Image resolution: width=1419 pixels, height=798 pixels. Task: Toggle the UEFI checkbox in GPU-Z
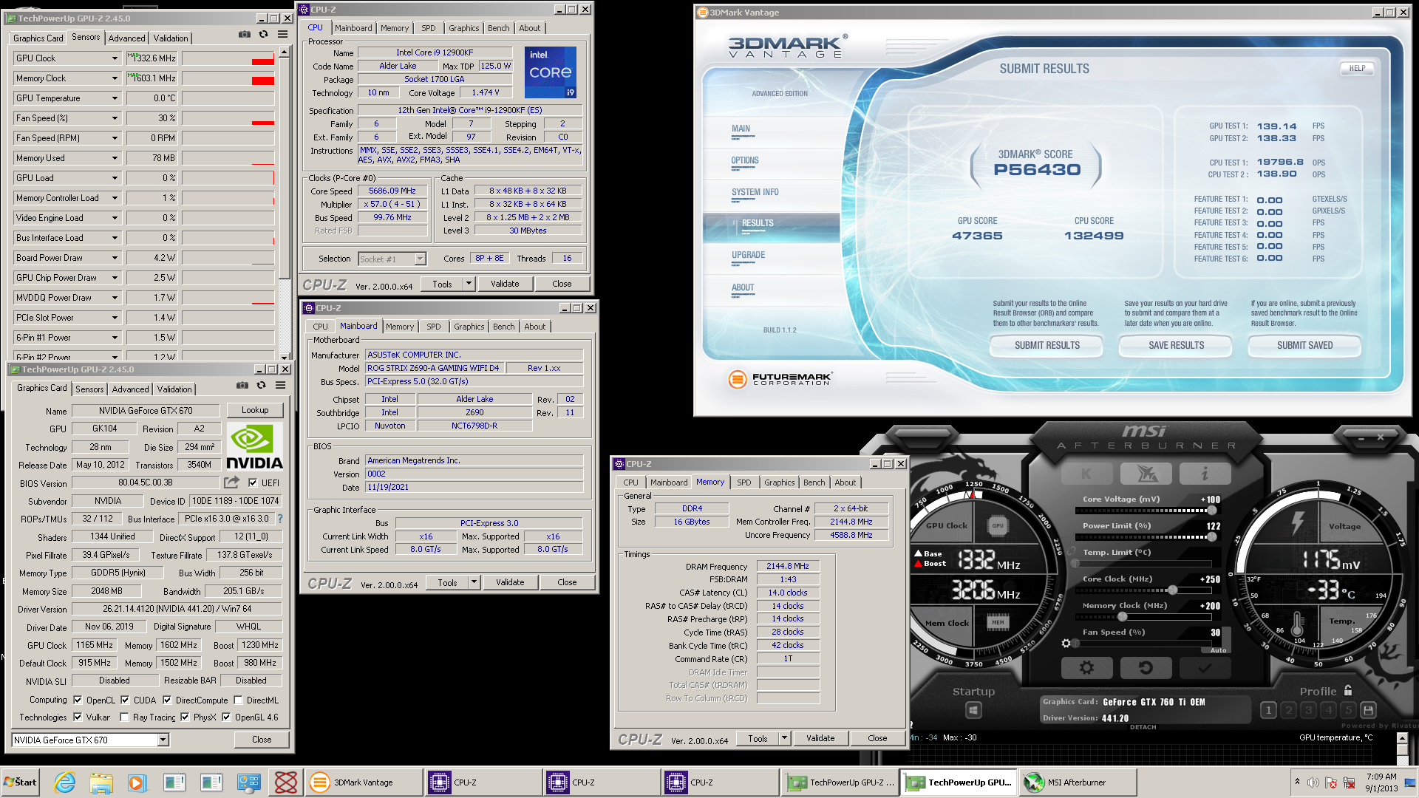(x=253, y=482)
